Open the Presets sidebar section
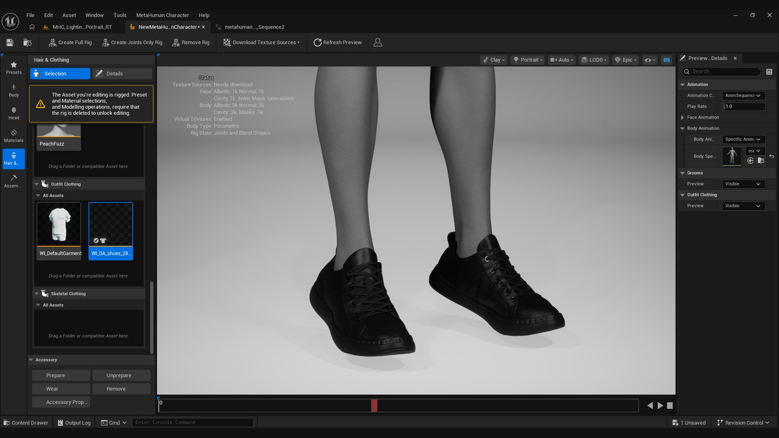The image size is (779, 438). [13, 68]
